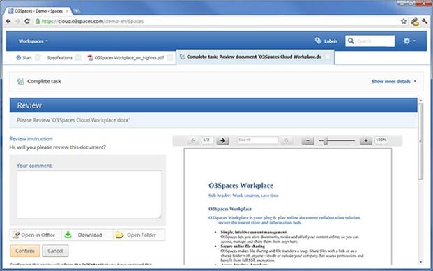This screenshot has width=433, height=271.
Task: Open the settings gear dropdown
Action: 409,41
